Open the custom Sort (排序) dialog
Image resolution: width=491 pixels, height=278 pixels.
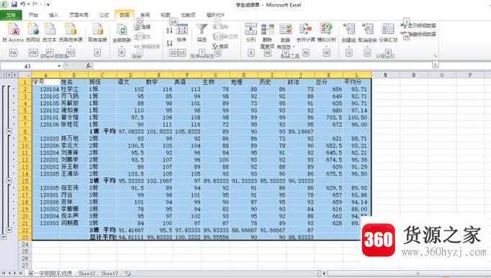coord(181,33)
